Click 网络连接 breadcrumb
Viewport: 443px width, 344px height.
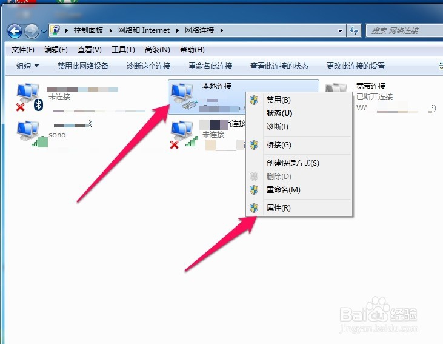click(199, 30)
